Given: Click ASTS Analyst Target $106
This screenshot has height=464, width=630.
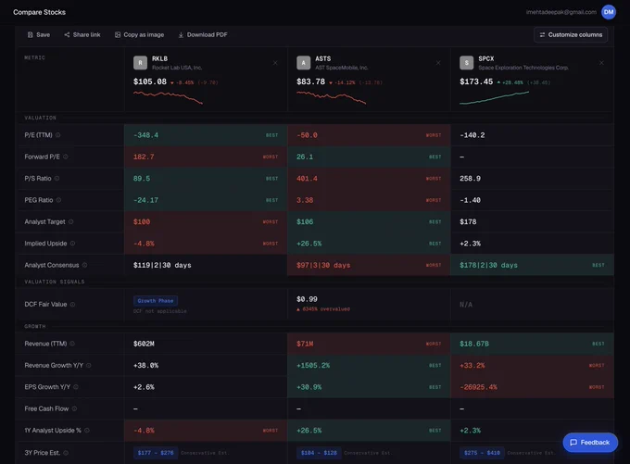Looking at the screenshot, I should point(305,222).
